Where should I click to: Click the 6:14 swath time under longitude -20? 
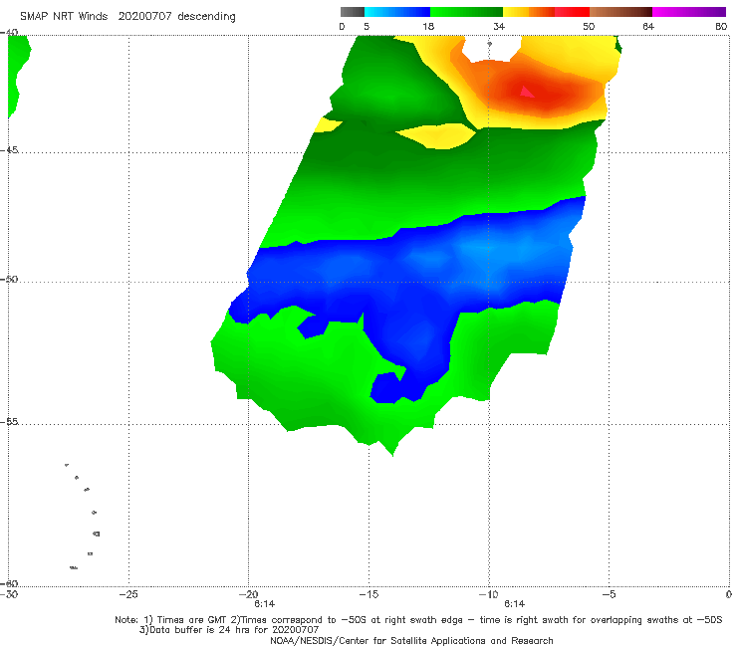pyautogui.click(x=265, y=604)
